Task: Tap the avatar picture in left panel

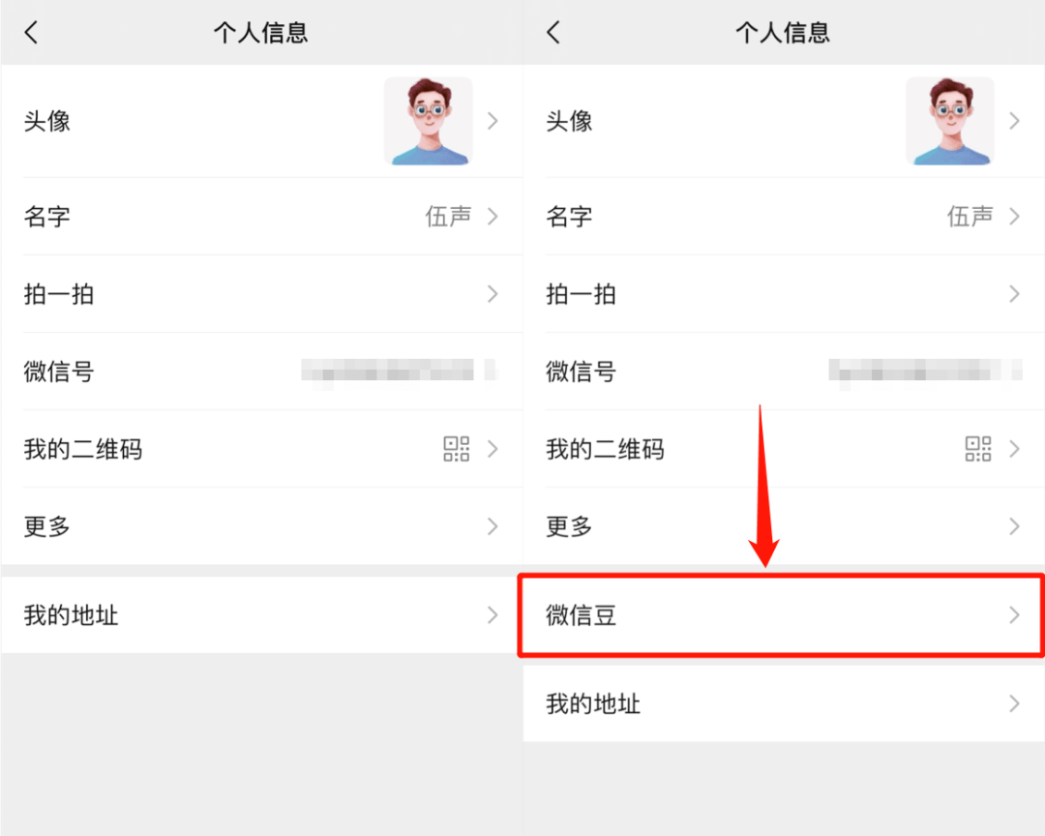Action: tap(429, 121)
